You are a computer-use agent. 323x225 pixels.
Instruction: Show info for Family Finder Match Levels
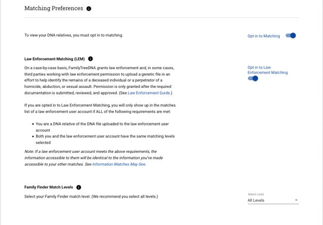pos(79,187)
